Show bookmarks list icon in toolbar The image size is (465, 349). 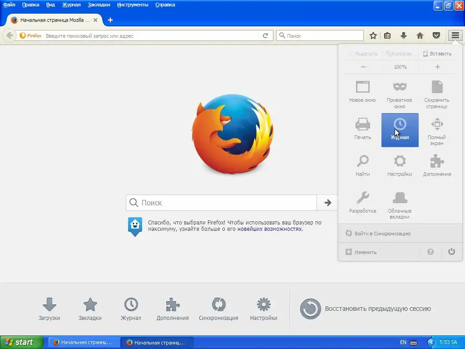pos(387,35)
